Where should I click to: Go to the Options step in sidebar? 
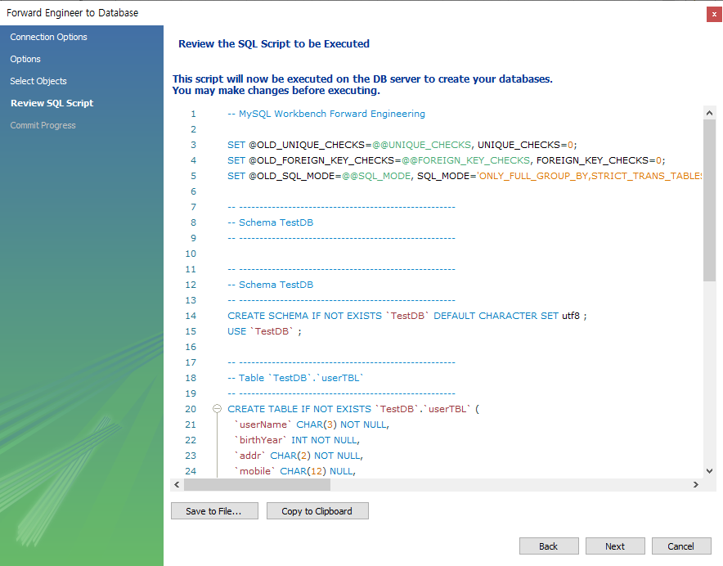[25, 59]
